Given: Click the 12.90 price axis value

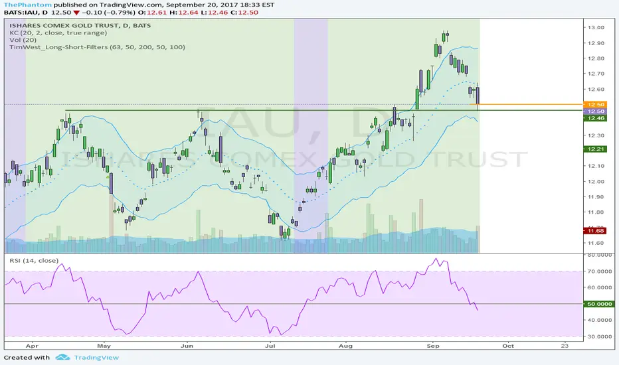Looking at the screenshot, I should pyautogui.click(x=596, y=43).
